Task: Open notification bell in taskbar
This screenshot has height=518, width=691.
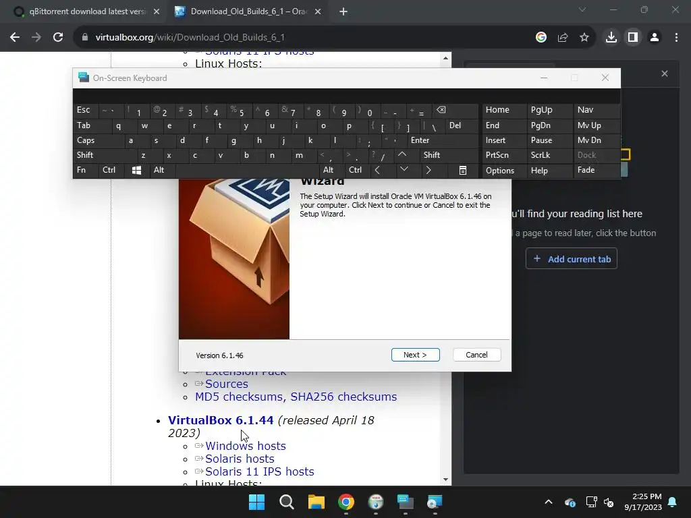Action: coord(672,502)
